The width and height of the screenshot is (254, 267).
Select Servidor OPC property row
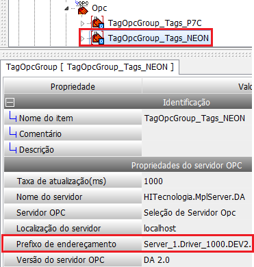73,212
